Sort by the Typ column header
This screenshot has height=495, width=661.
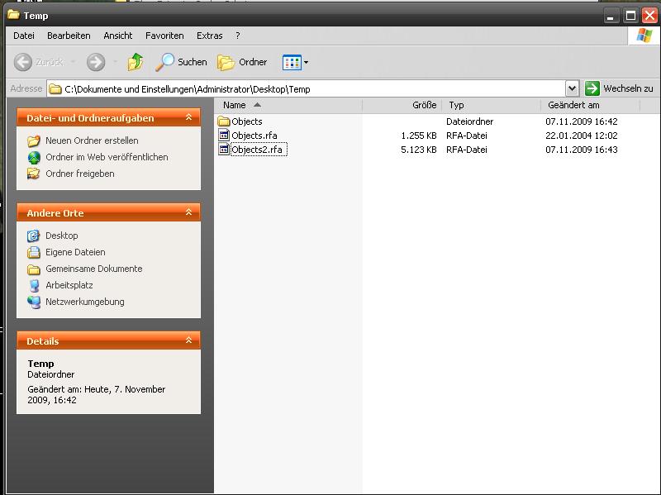(x=491, y=105)
